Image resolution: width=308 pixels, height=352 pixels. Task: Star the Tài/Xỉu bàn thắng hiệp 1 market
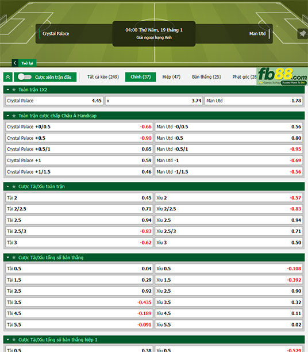click(14, 340)
